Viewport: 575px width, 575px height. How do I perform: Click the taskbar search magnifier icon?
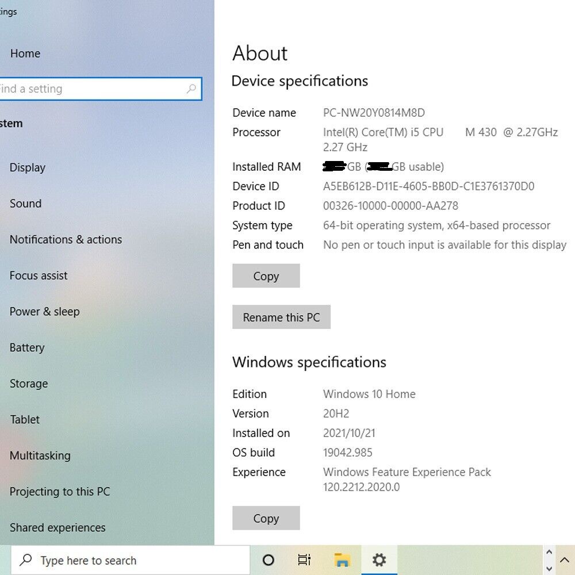click(x=26, y=560)
